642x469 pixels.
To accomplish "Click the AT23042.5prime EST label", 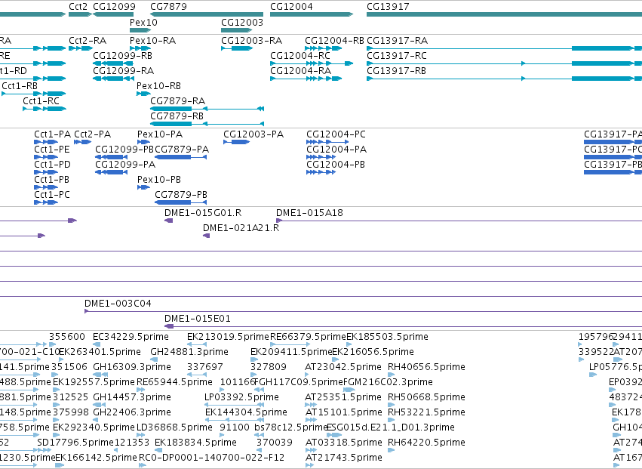I will coord(343,367).
